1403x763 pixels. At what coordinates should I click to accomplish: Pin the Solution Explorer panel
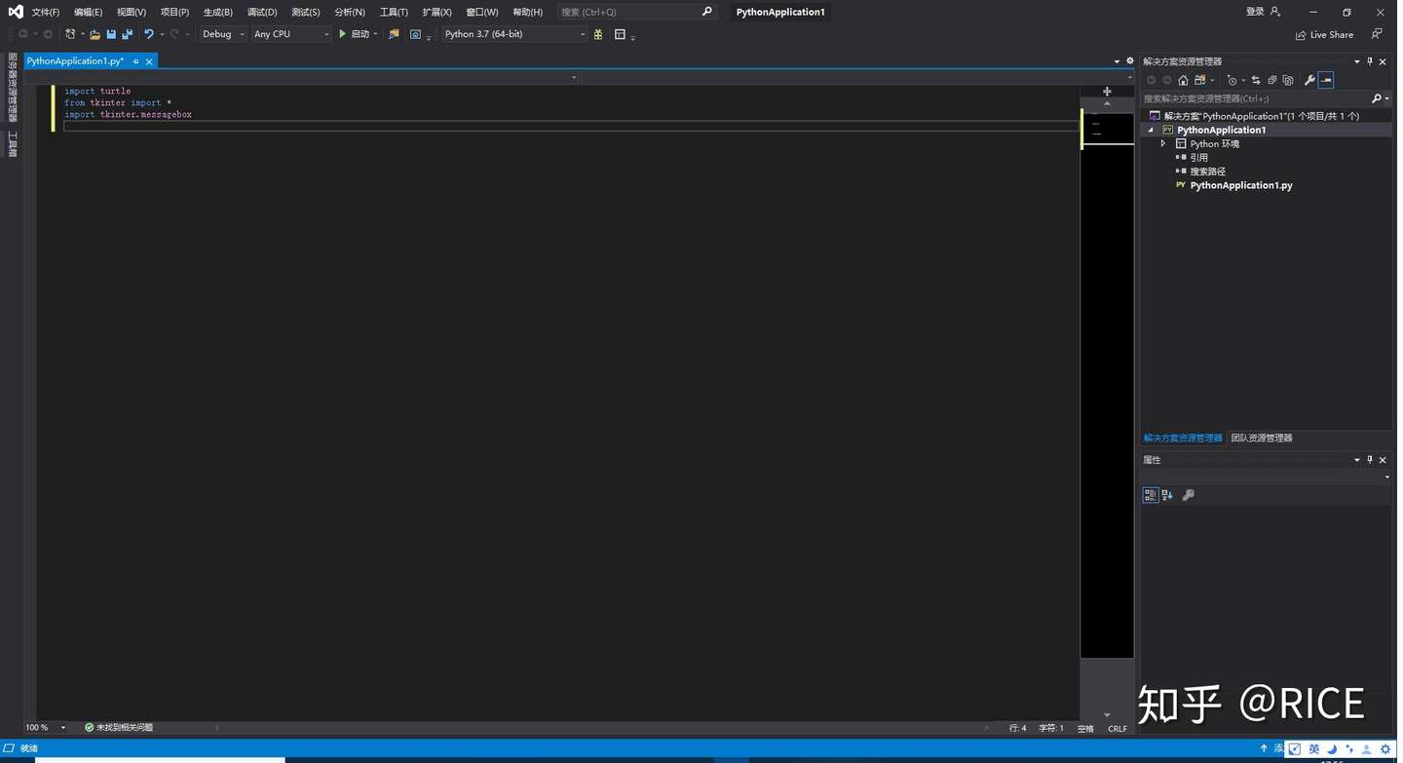point(1370,60)
